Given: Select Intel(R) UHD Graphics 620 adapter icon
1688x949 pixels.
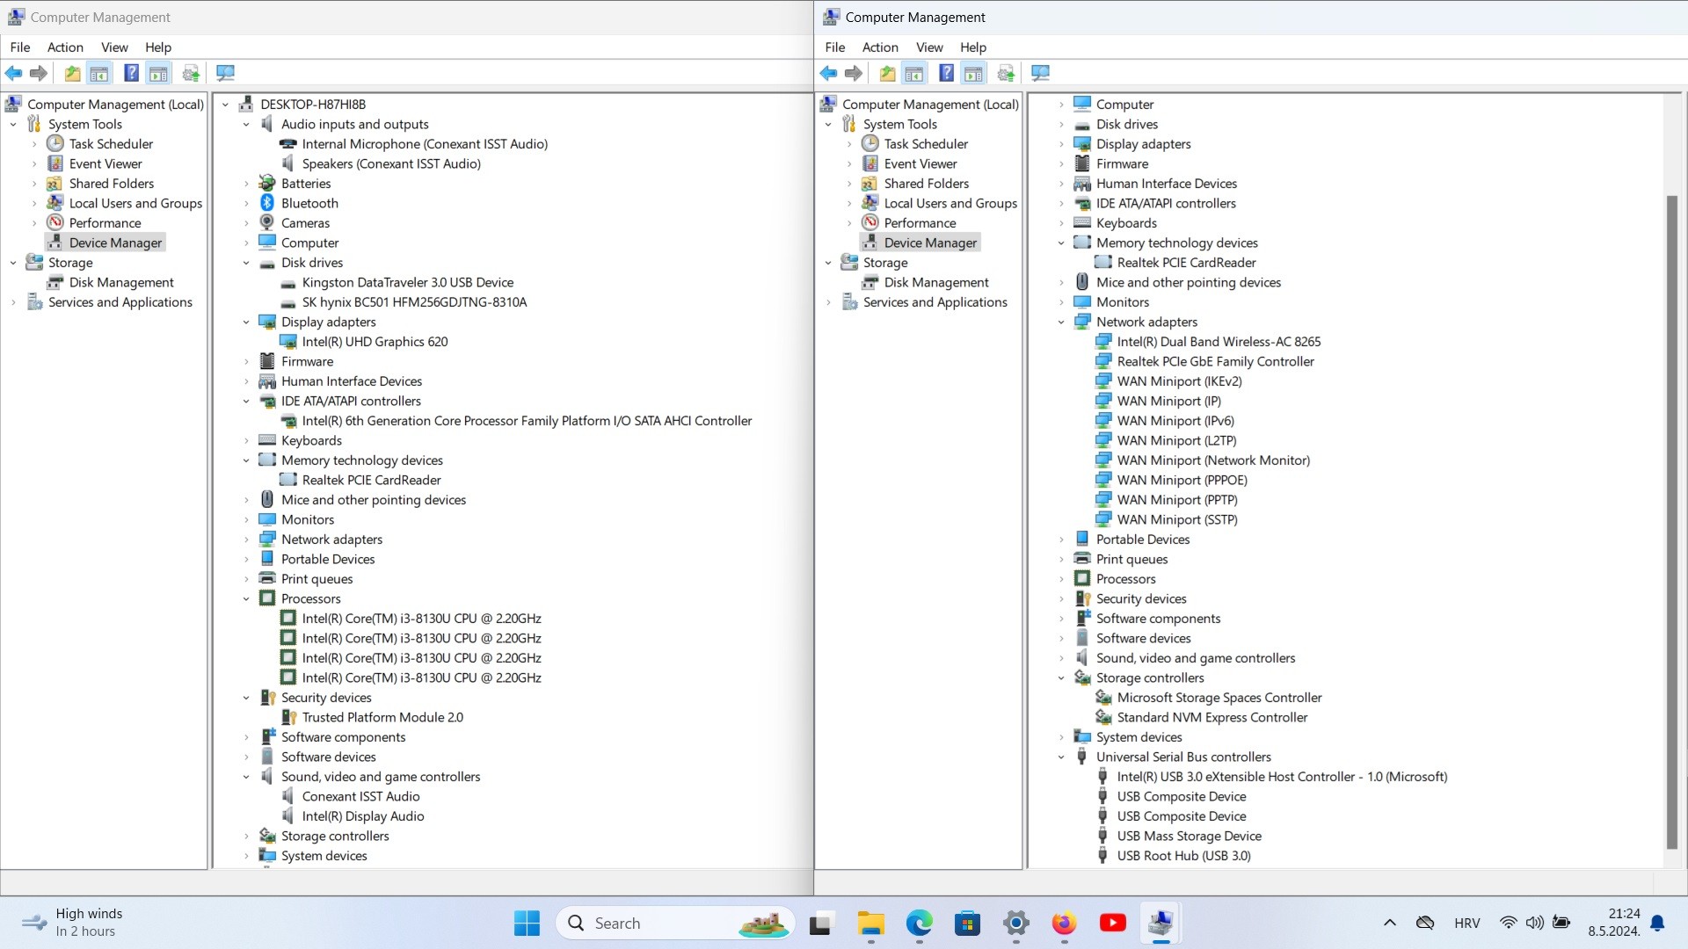Looking at the screenshot, I should pyautogui.click(x=288, y=342).
